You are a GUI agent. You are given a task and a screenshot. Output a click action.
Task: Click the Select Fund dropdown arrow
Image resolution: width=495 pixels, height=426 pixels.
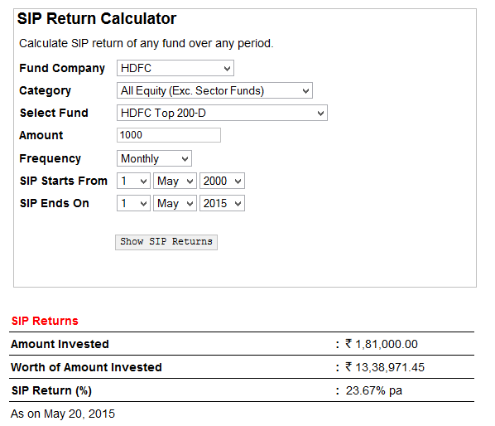pos(320,114)
